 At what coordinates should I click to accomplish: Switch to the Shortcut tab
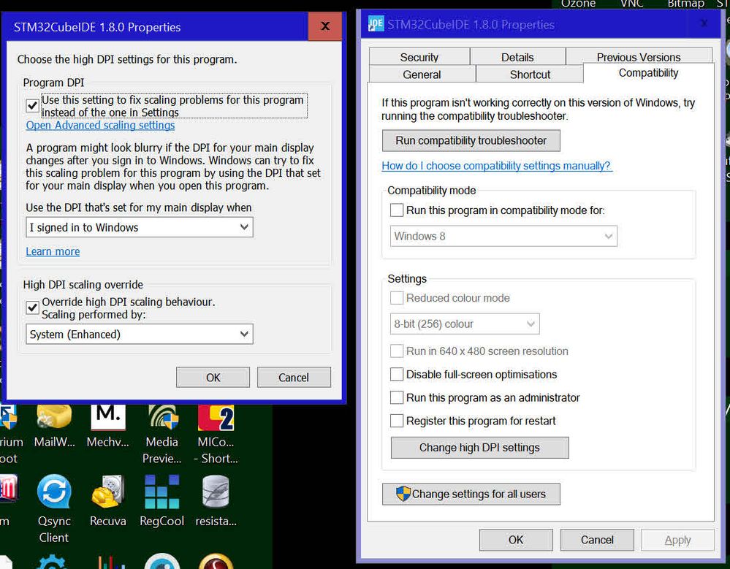(530, 75)
